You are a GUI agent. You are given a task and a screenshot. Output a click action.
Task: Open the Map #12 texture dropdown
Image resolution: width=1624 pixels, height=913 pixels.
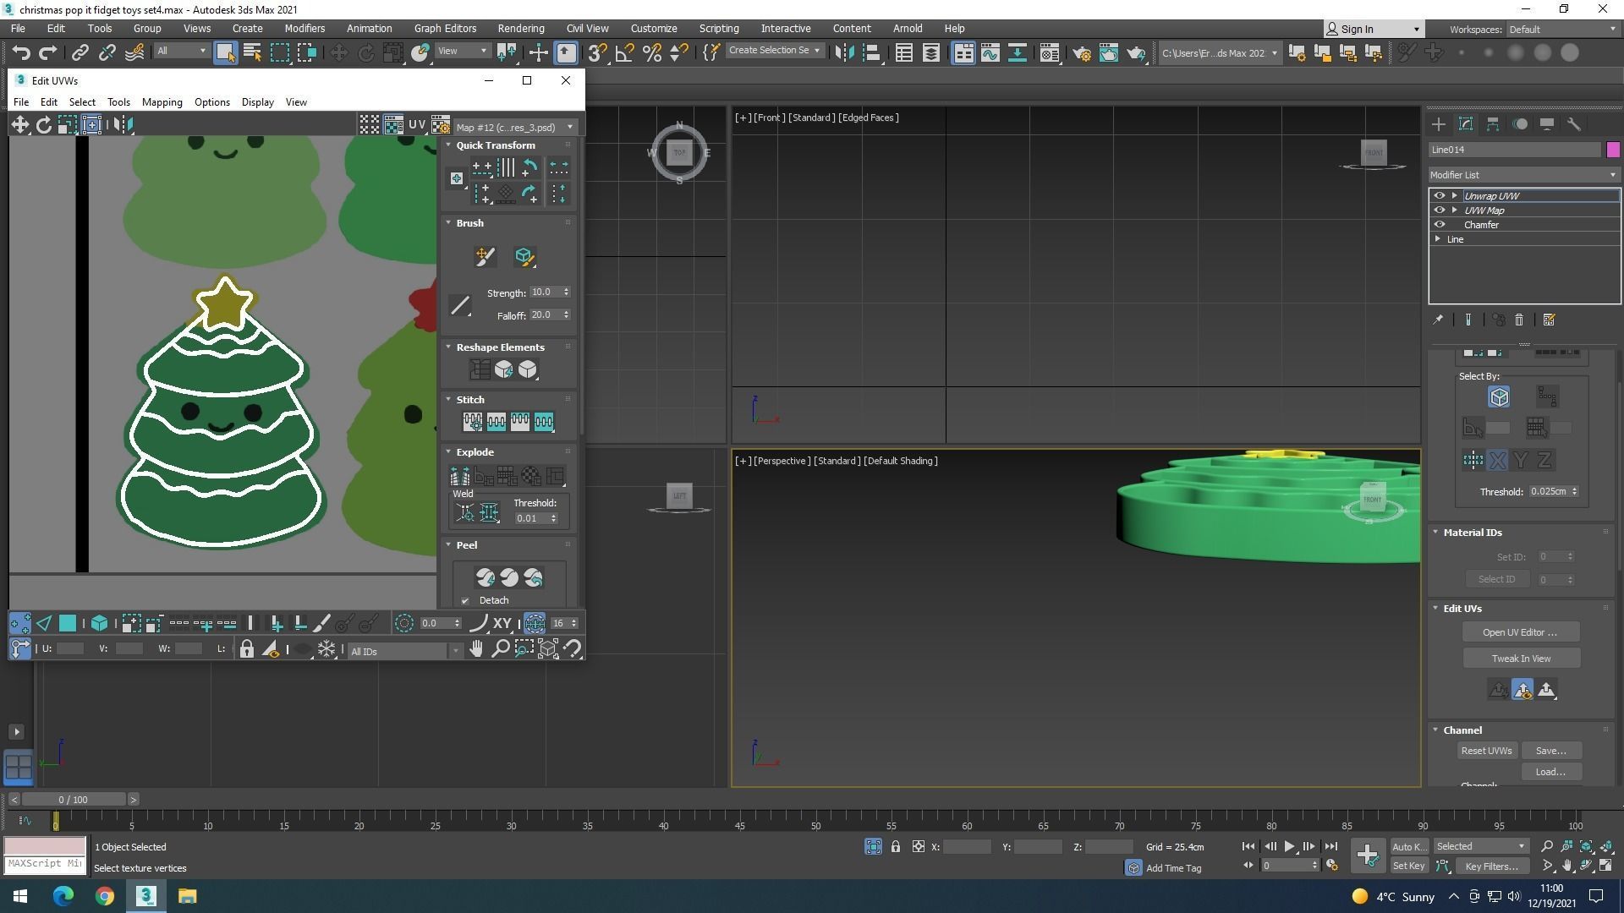(x=514, y=128)
